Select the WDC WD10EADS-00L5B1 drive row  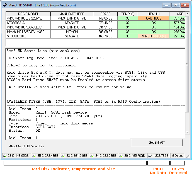96,27
